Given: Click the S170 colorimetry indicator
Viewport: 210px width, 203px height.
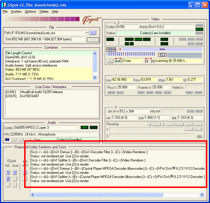Looking at the screenshot, I should [x=191, y=44].
